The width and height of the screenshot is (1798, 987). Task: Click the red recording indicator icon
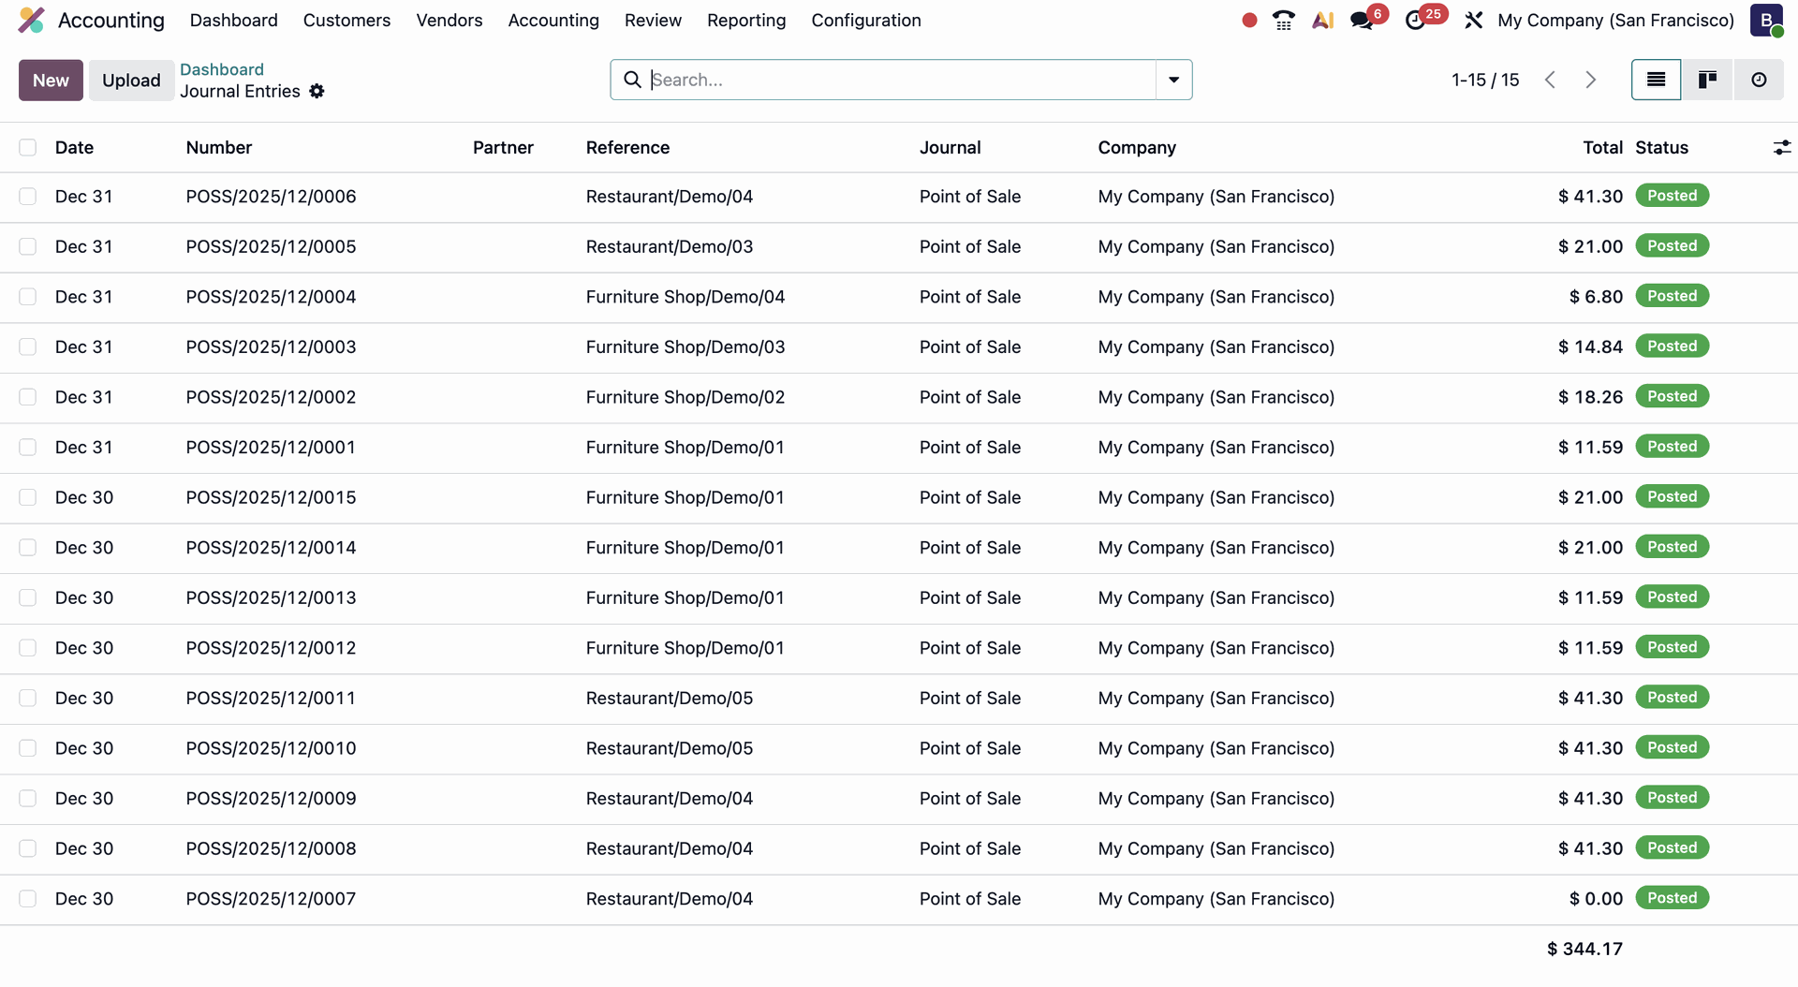1249,21
